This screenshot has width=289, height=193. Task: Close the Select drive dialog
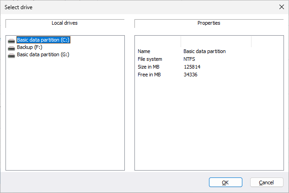(281, 7)
